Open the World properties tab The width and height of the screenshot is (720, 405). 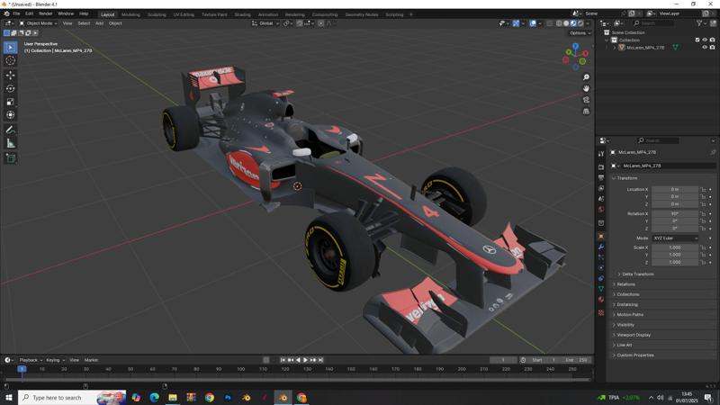click(x=601, y=210)
